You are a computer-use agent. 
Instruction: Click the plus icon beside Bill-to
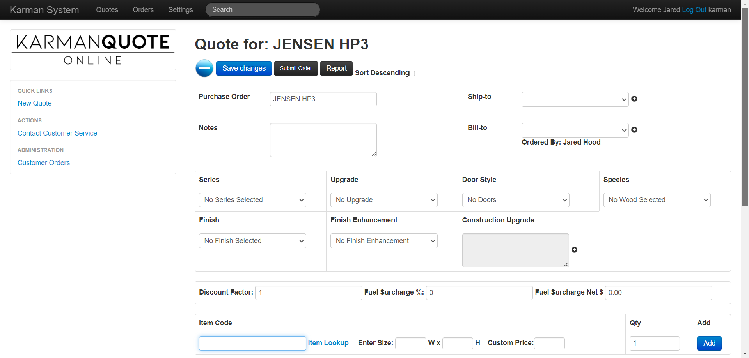(634, 130)
